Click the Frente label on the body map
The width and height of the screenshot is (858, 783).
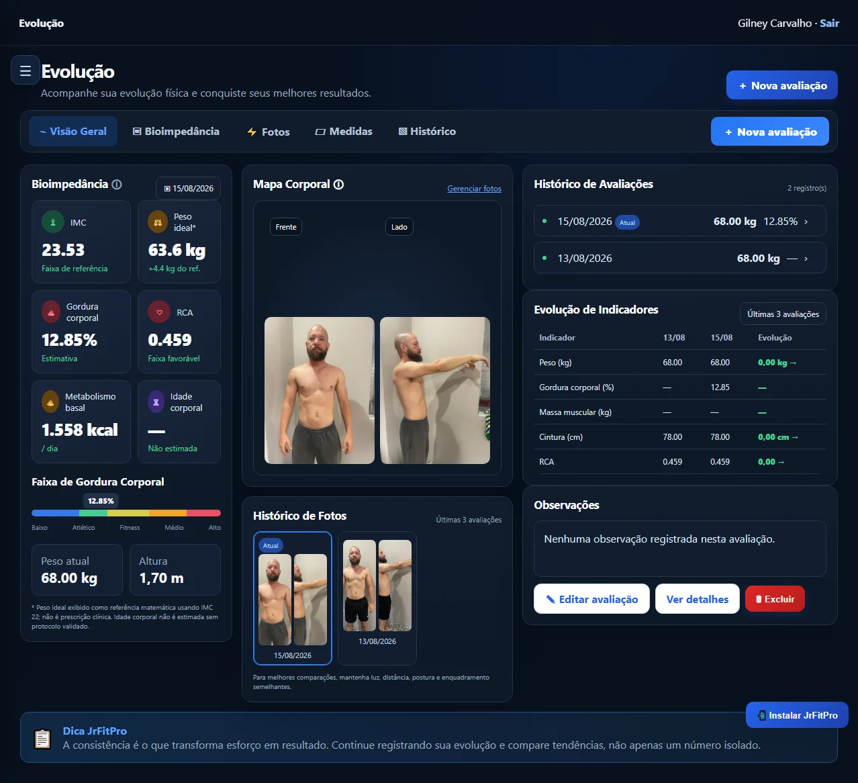point(286,227)
